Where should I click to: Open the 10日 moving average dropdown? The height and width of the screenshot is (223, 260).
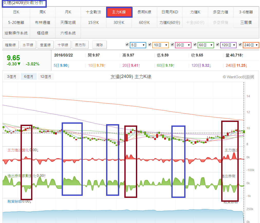pos(160,45)
